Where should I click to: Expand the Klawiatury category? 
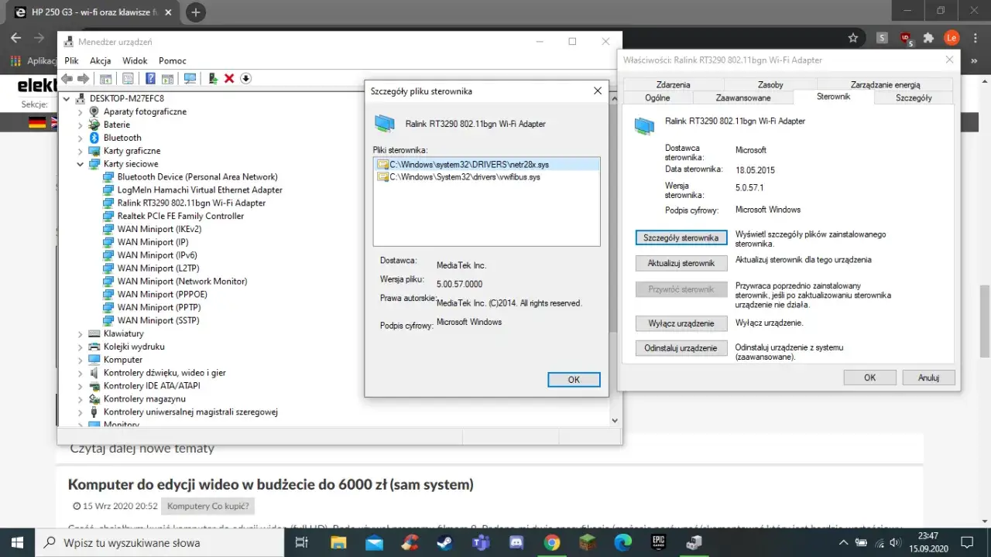[x=80, y=333]
